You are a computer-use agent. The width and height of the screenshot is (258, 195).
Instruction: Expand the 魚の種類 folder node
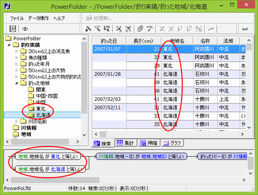coord(17,58)
